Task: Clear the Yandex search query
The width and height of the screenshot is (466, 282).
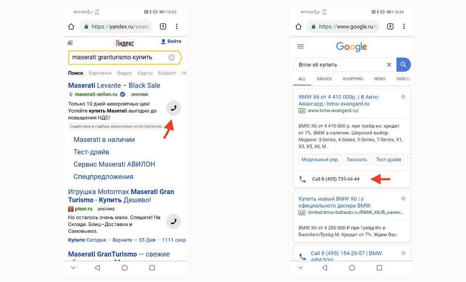Action: point(171,57)
